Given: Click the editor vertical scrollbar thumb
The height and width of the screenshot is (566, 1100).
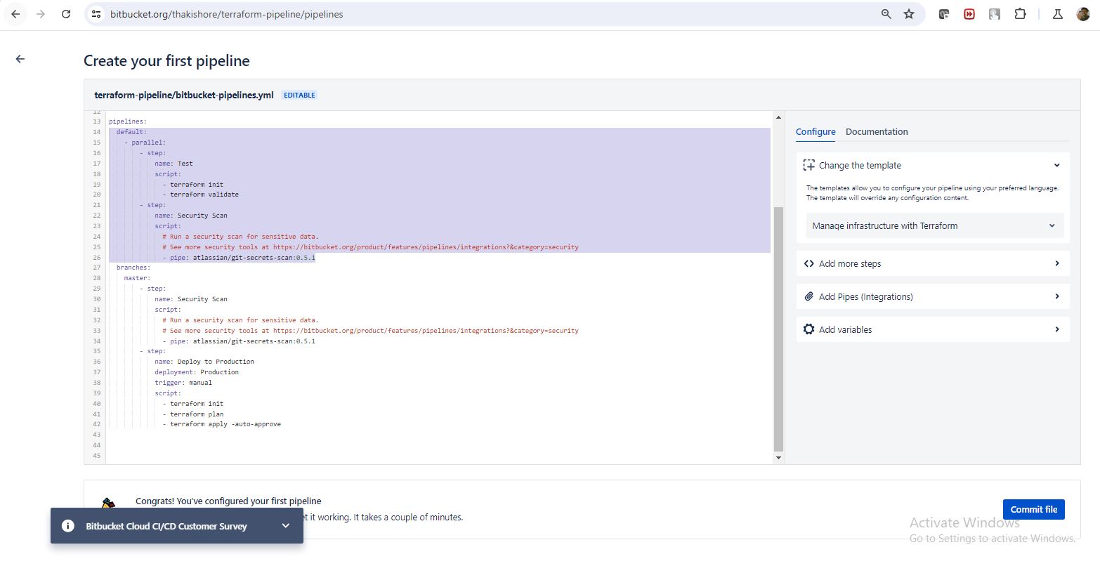Looking at the screenshot, I should click(x=778, y=329).
